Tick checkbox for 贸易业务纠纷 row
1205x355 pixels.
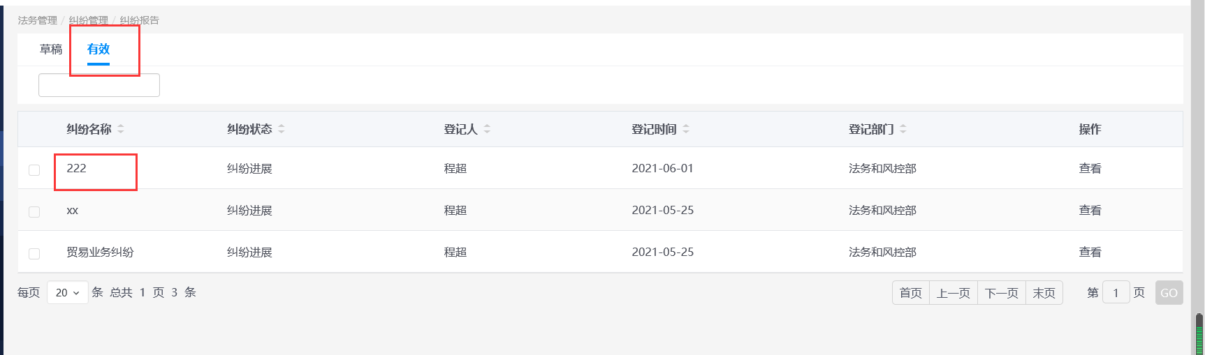pos(34,253)
